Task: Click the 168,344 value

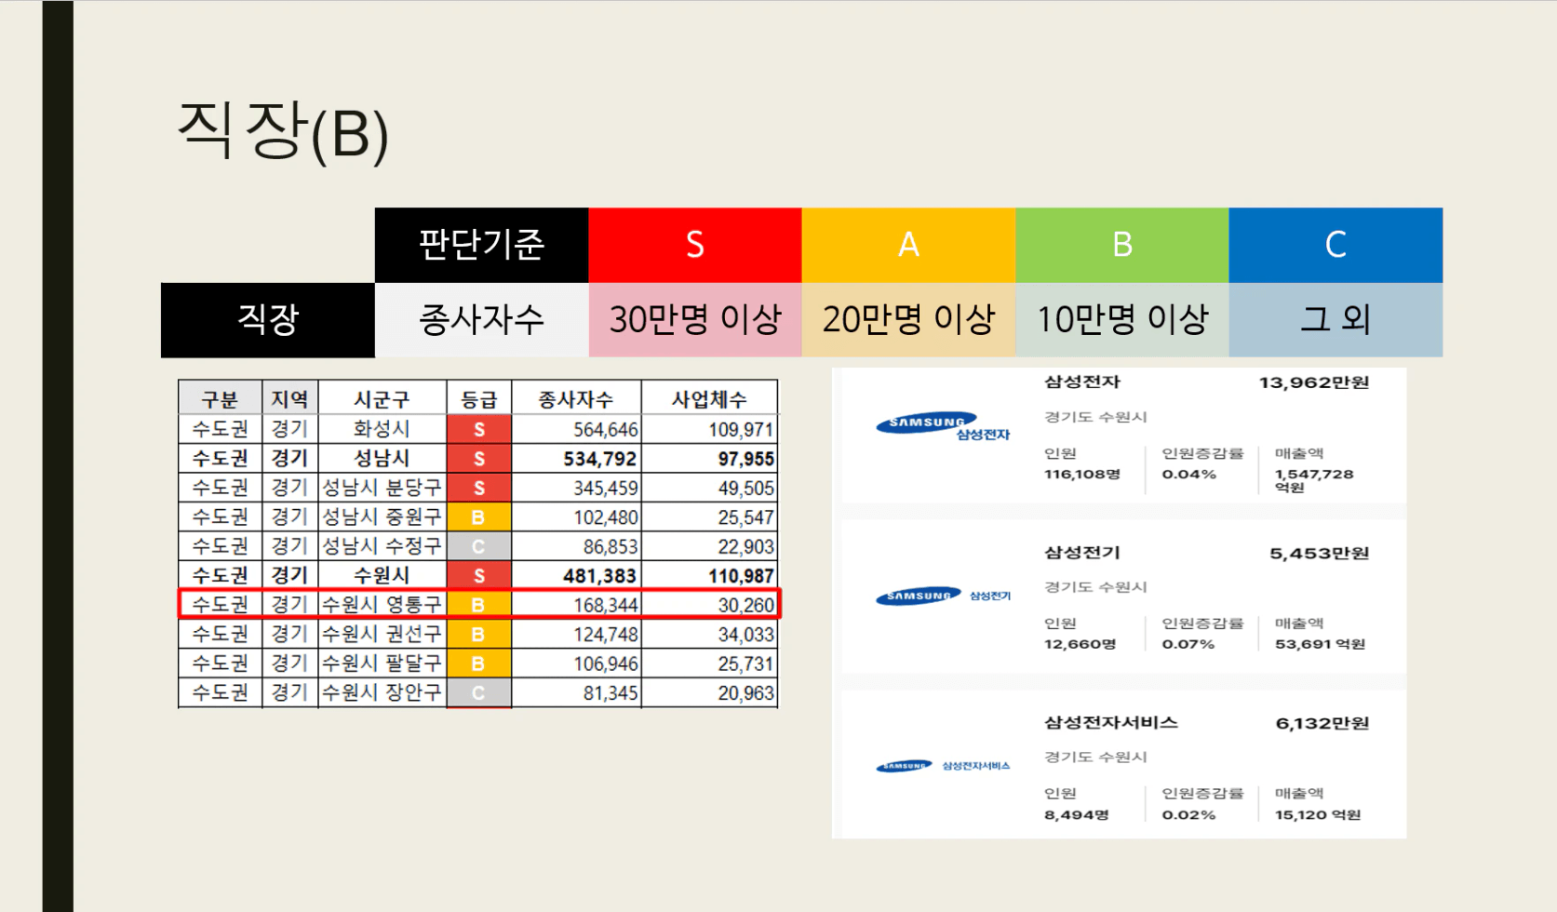Action: (x=605, y=606)
